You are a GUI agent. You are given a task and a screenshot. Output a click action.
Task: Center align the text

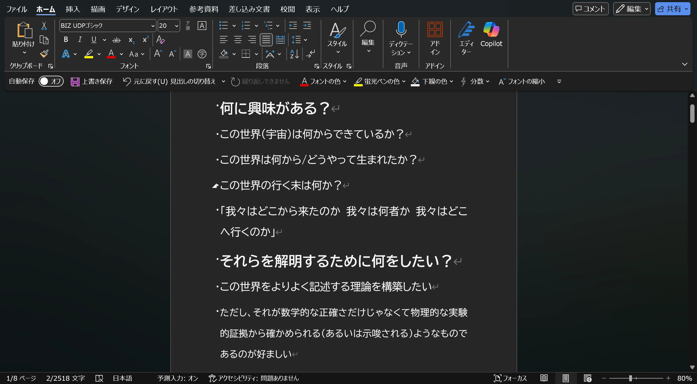(x=238, y=40)
